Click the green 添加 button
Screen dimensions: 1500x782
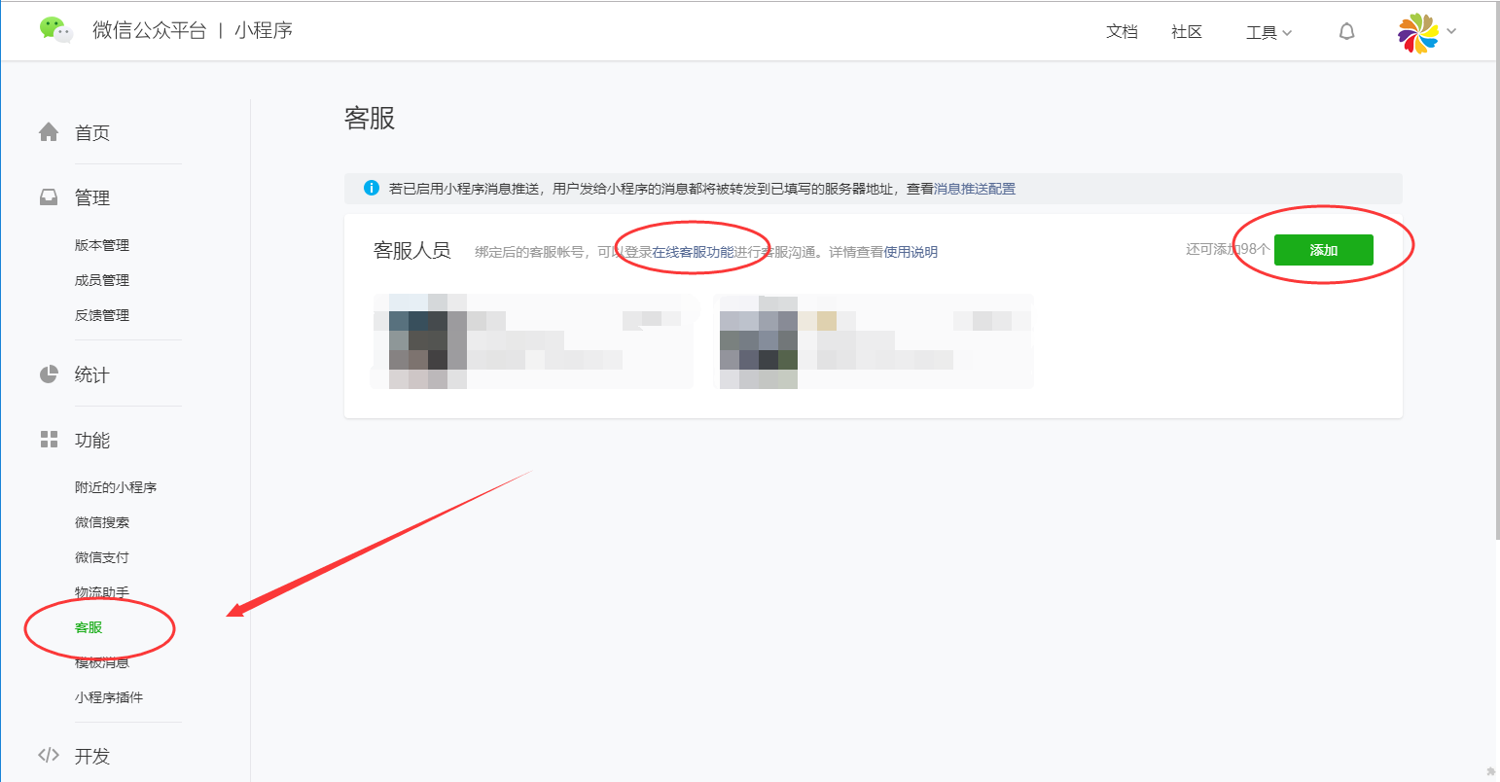pos(1323,250)
